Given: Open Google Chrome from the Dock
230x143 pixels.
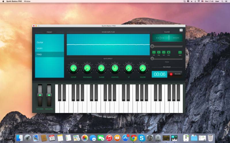Looking at the screenshot, I should 134,138.
